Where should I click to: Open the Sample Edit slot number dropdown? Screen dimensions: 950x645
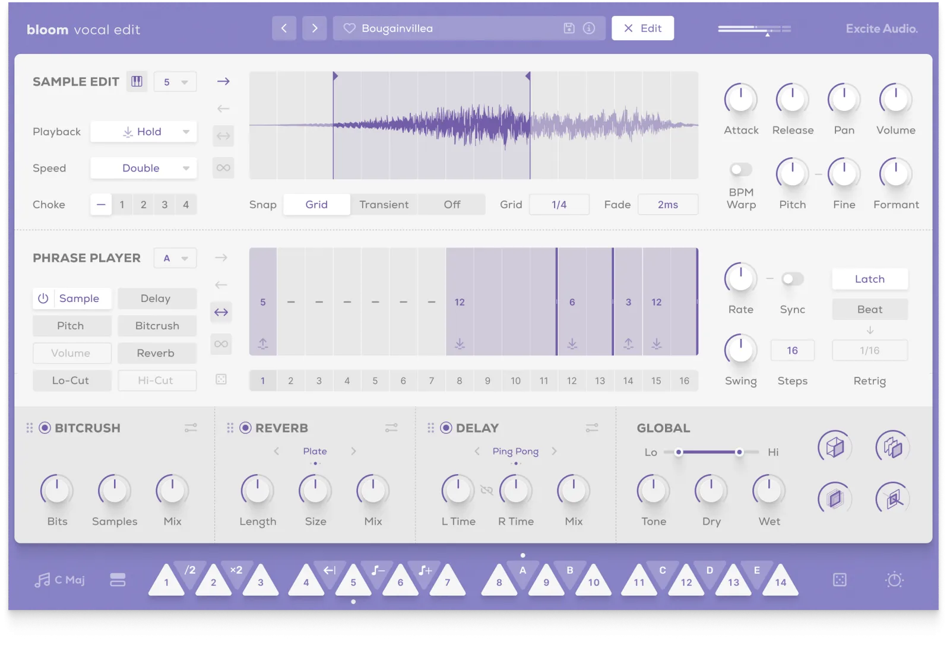click(175, 82)
